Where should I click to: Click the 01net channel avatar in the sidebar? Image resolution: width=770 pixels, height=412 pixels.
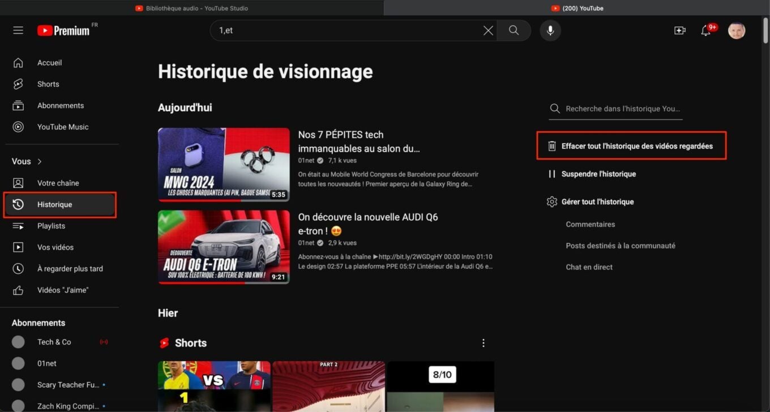[18, 363]
